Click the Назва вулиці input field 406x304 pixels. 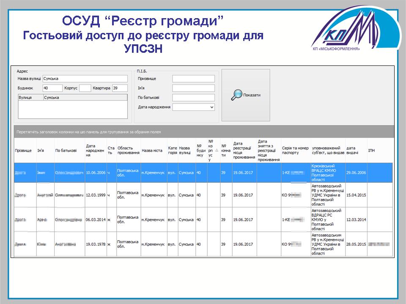[85, 79]
